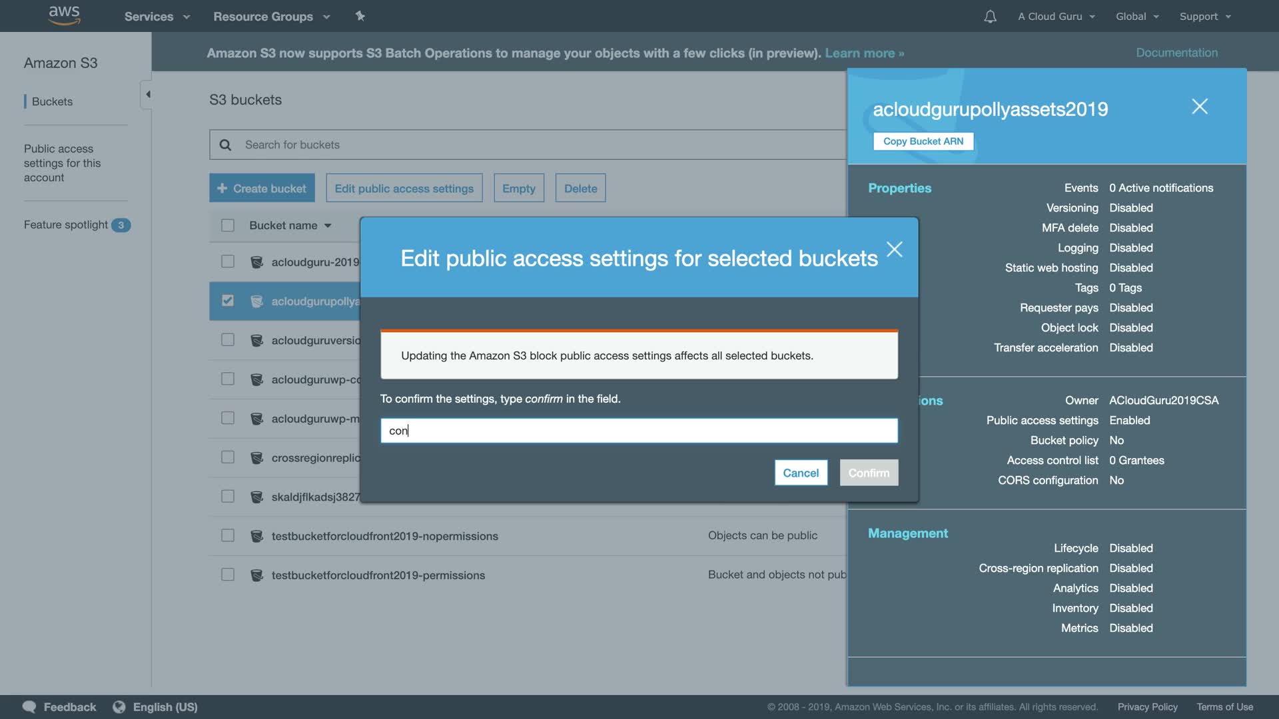Click the bucket icon beside testbucketforcloudfront2019-permissions
This screenshot has width=1279, height=719.
pos(256,575)
